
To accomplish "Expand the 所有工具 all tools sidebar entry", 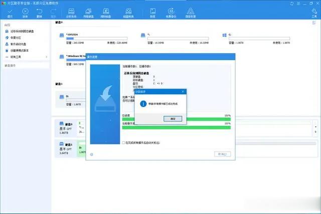I will (26, 57).
